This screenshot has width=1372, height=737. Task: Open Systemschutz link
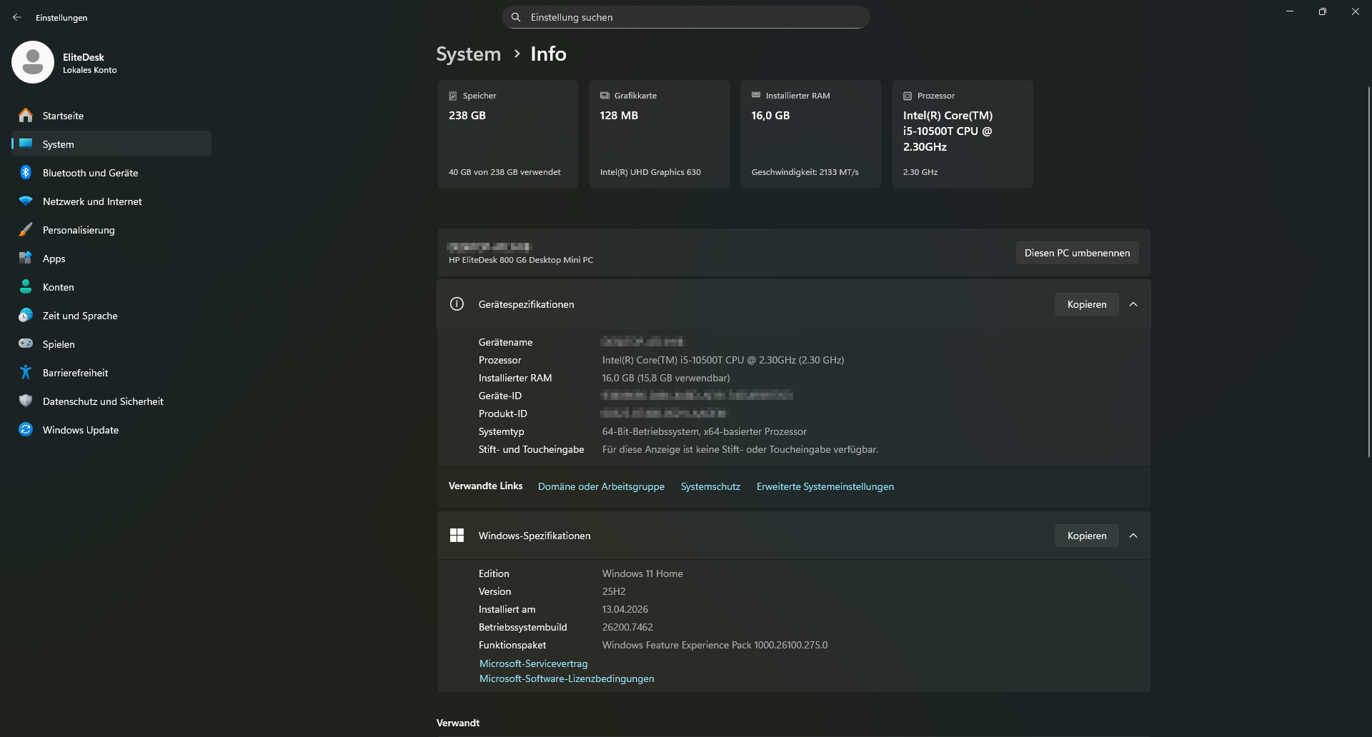tap(710, 486)
